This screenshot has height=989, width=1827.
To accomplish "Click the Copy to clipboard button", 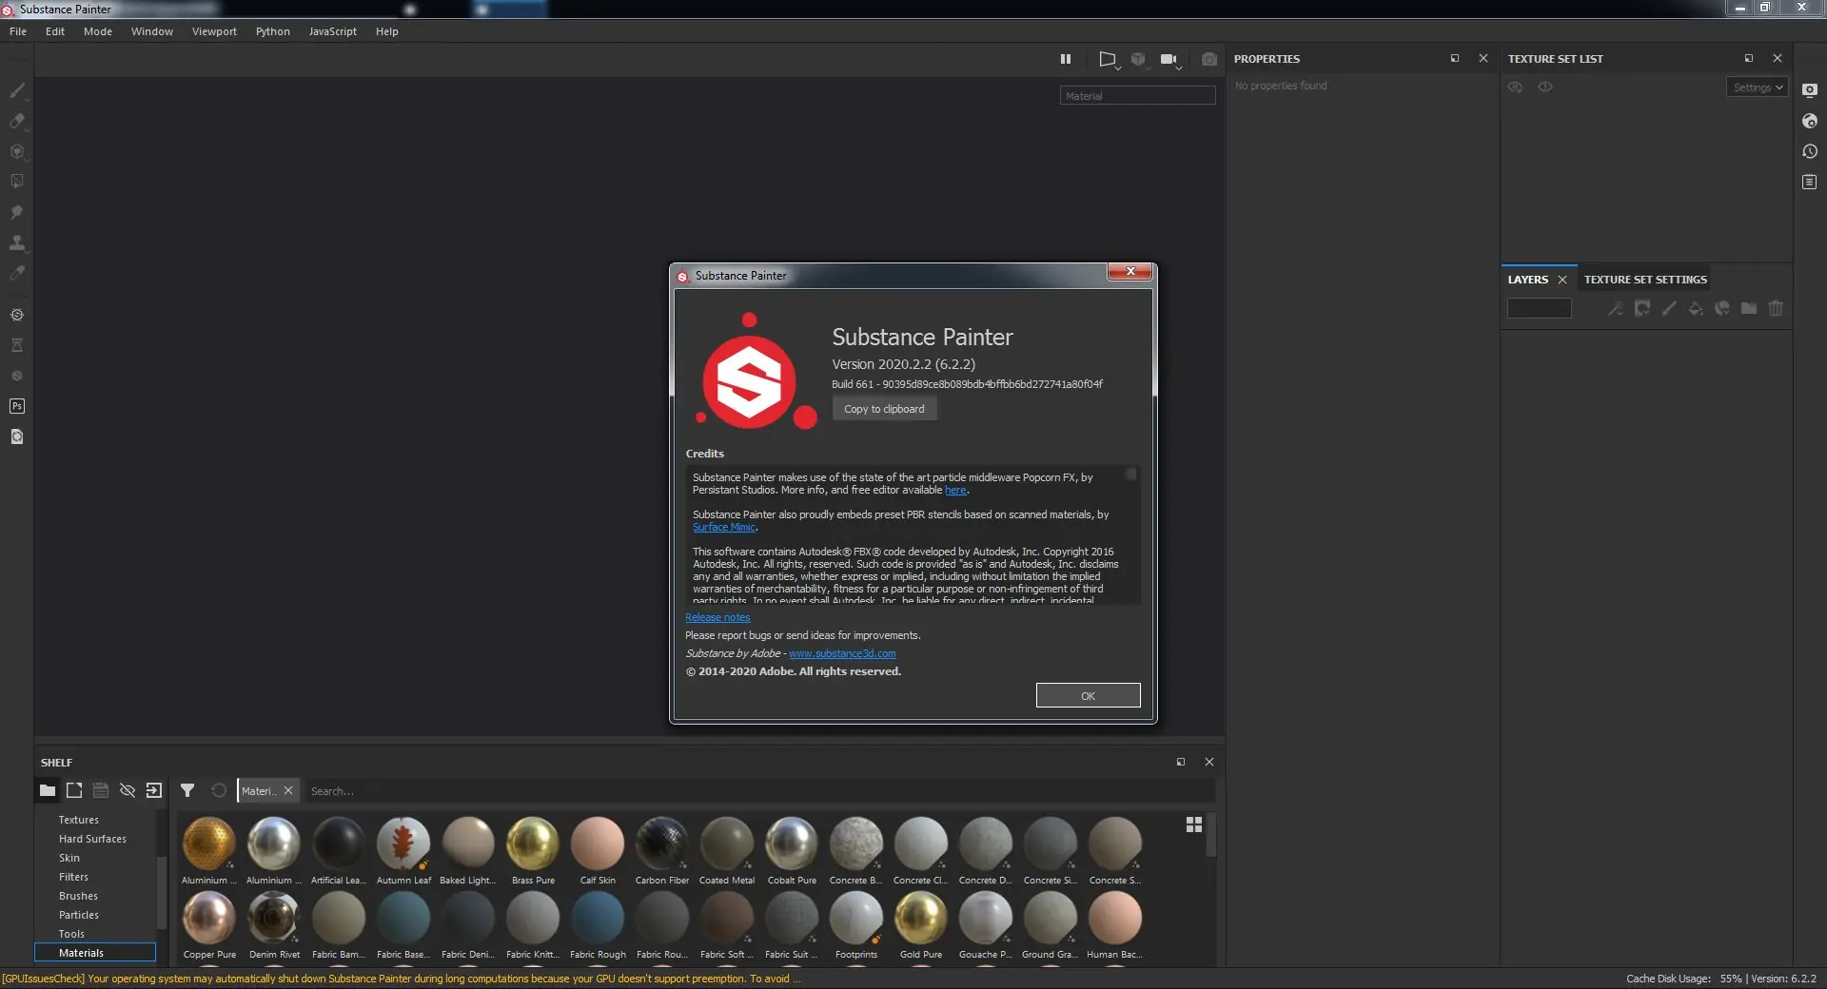I will click(883, 408).
